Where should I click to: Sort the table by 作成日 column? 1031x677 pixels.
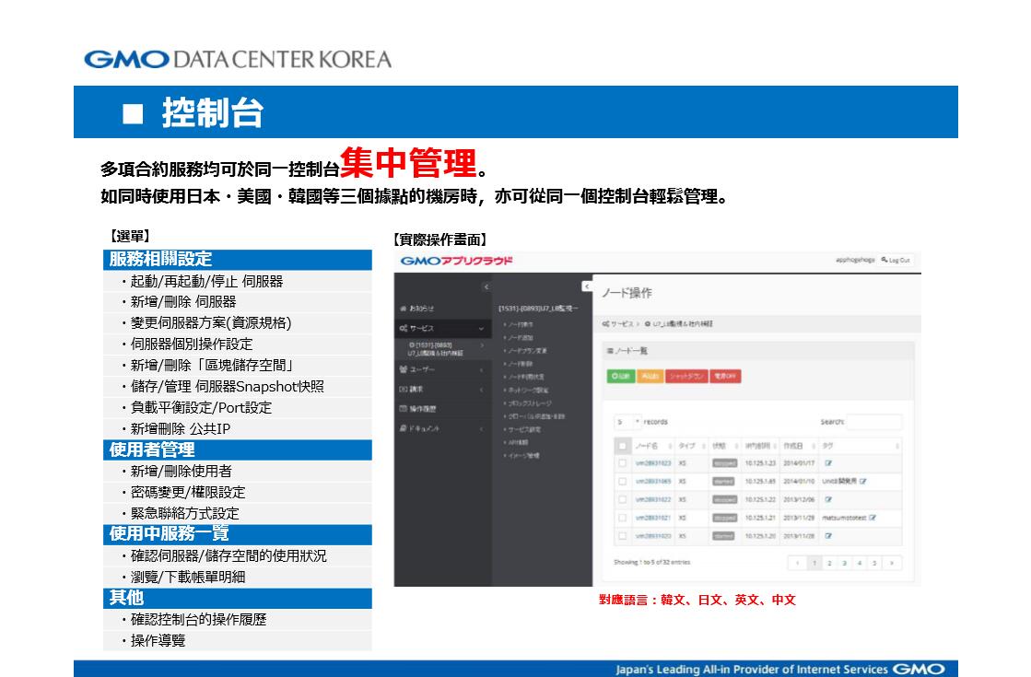[798, 446]
